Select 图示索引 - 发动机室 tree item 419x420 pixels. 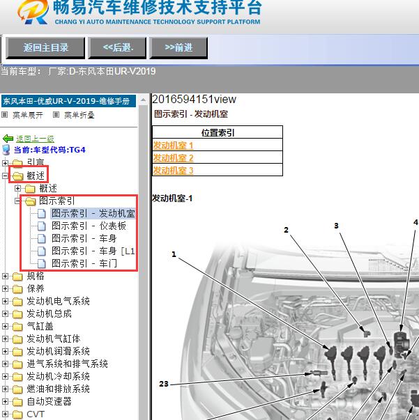pyautogui.click(x=93, y=213)
